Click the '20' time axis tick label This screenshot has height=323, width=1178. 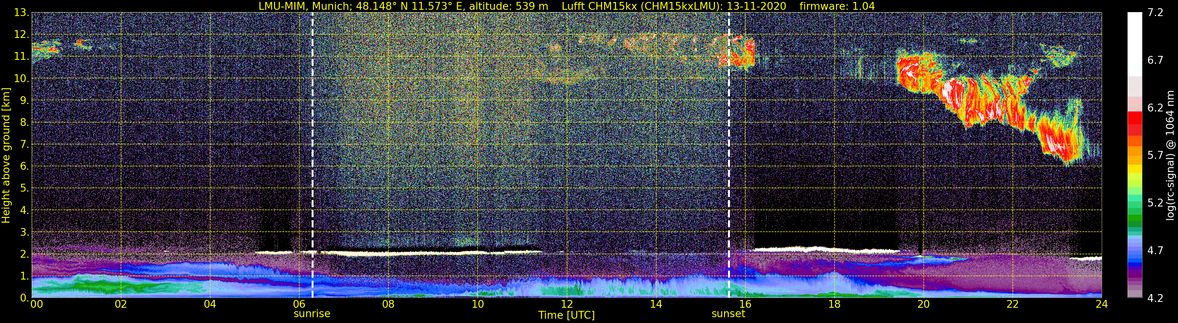click(923, 304)
